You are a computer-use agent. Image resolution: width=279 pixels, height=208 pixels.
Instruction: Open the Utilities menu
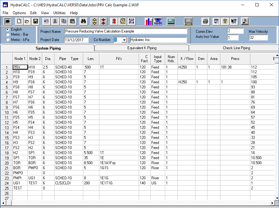[x=60, y=13]
